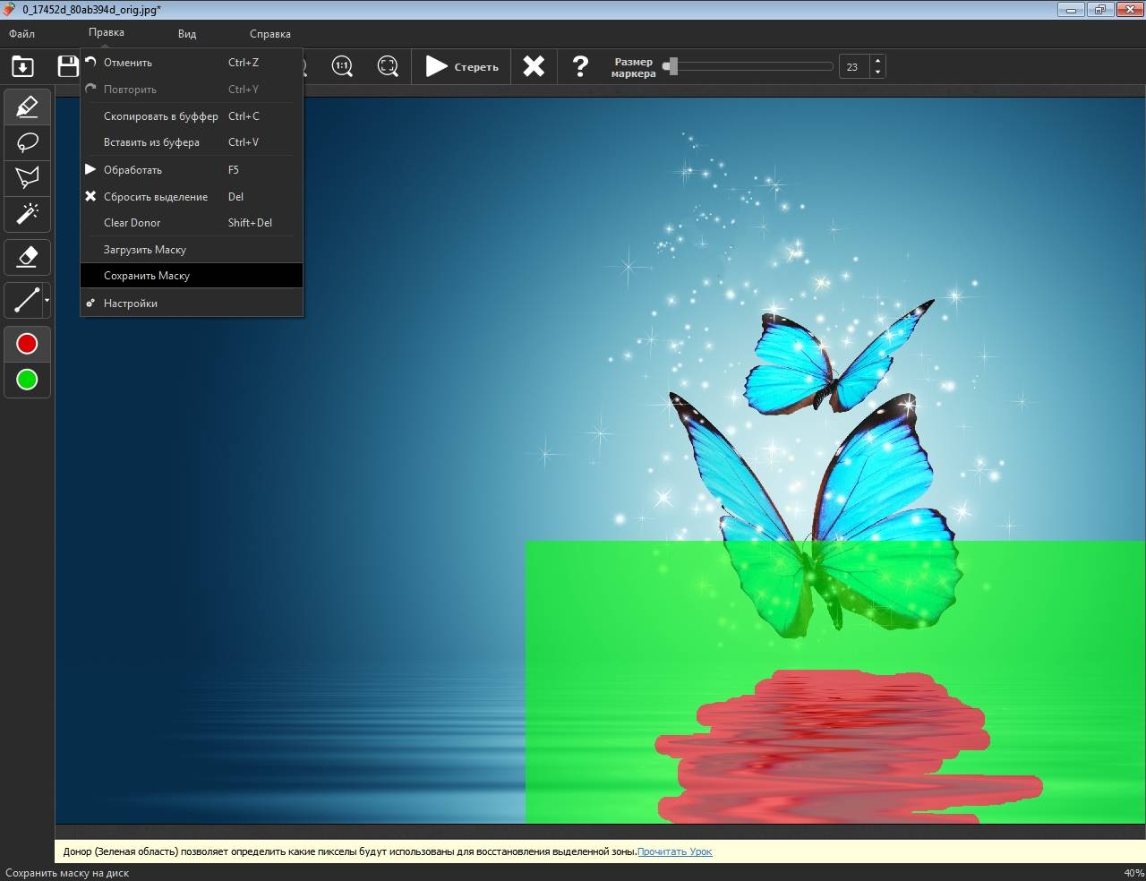Screen dimensions: 1146x881
Task: Open the Прочитать Урок link
Action: point(675,851)
